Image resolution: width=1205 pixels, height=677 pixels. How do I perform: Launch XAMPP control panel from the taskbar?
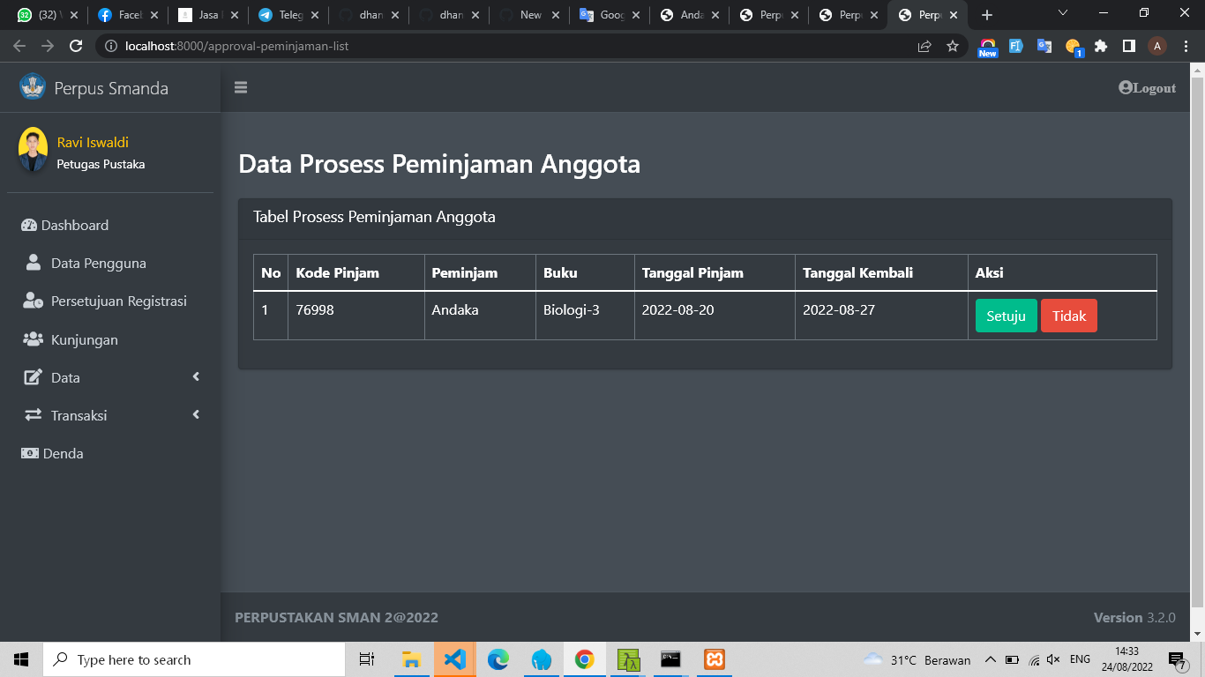coord(713,658)
